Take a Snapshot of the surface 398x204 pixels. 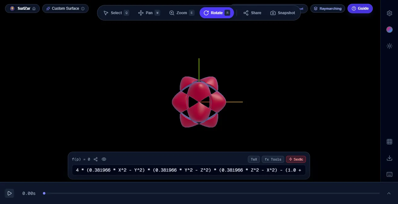283,13
